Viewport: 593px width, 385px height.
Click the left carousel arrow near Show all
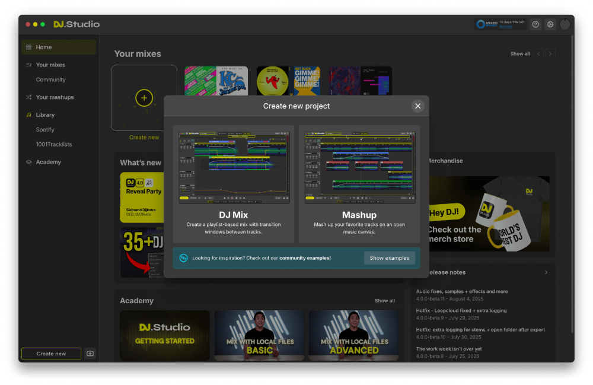538,53
